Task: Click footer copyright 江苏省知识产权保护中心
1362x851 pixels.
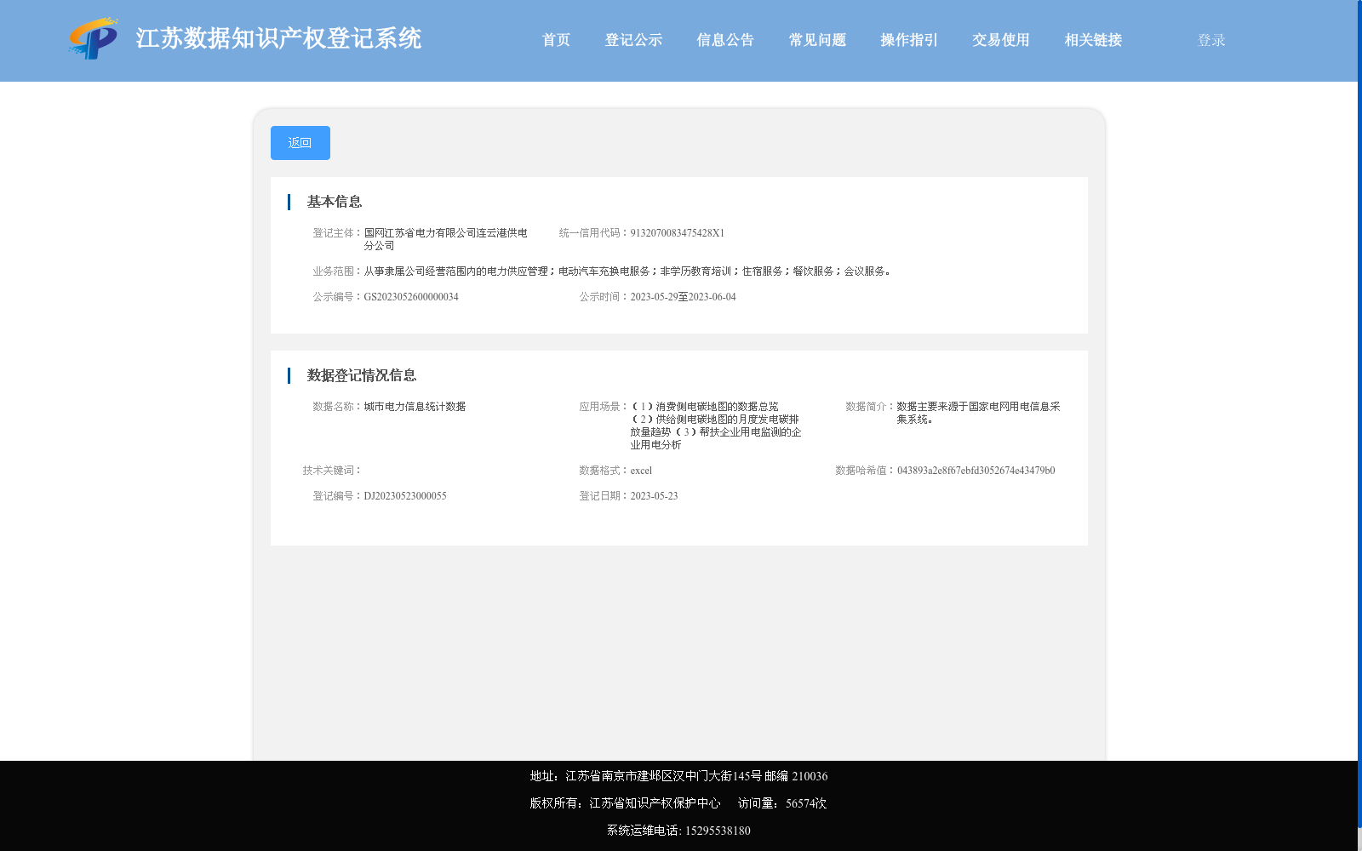Action: pyautogui.click(x=655, y=803)
